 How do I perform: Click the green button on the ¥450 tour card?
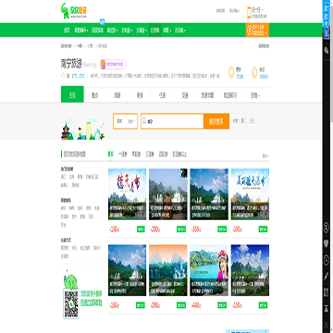pyautogui.click(x=263, y=305)
